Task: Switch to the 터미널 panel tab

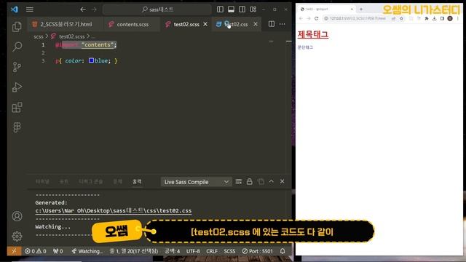Action: [x=42, y=181]
